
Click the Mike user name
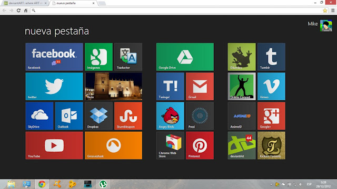pyautogui.click(x=312, y=24)
